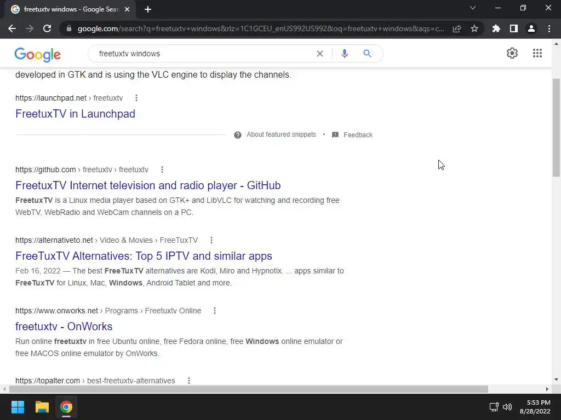Click the horizontal scrollbar thumb
Viewport: 561px width, 420px height.
pyautogui.click(x=249, y=389)
